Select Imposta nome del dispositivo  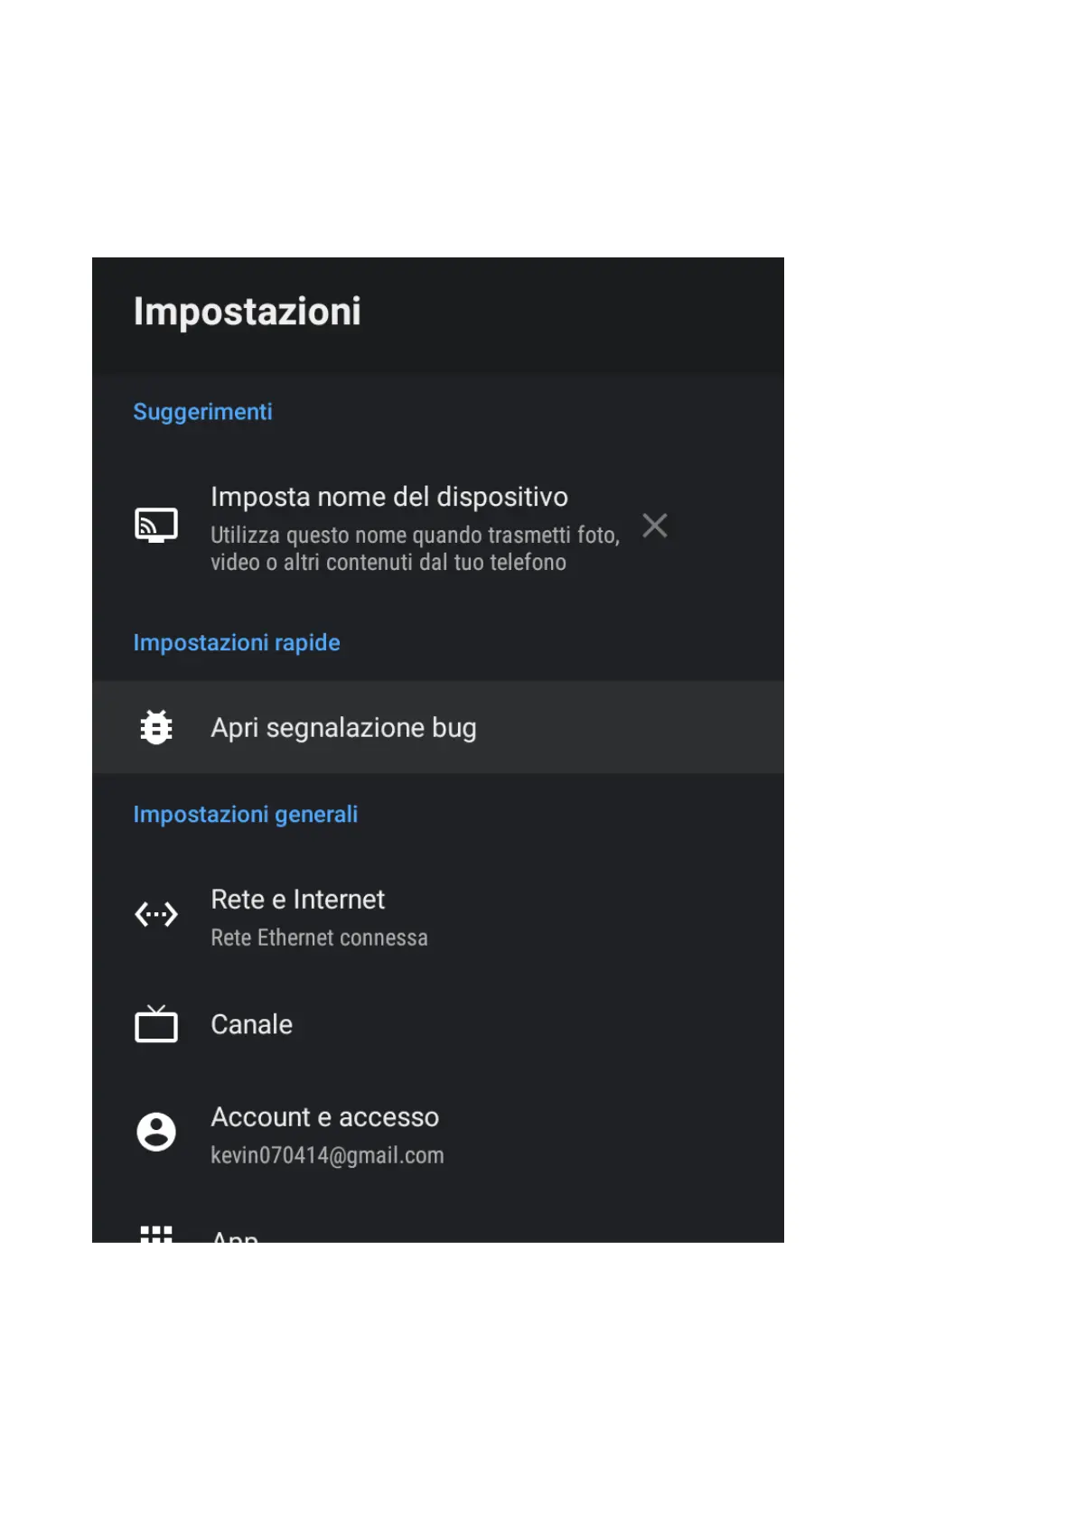[389, 497]
